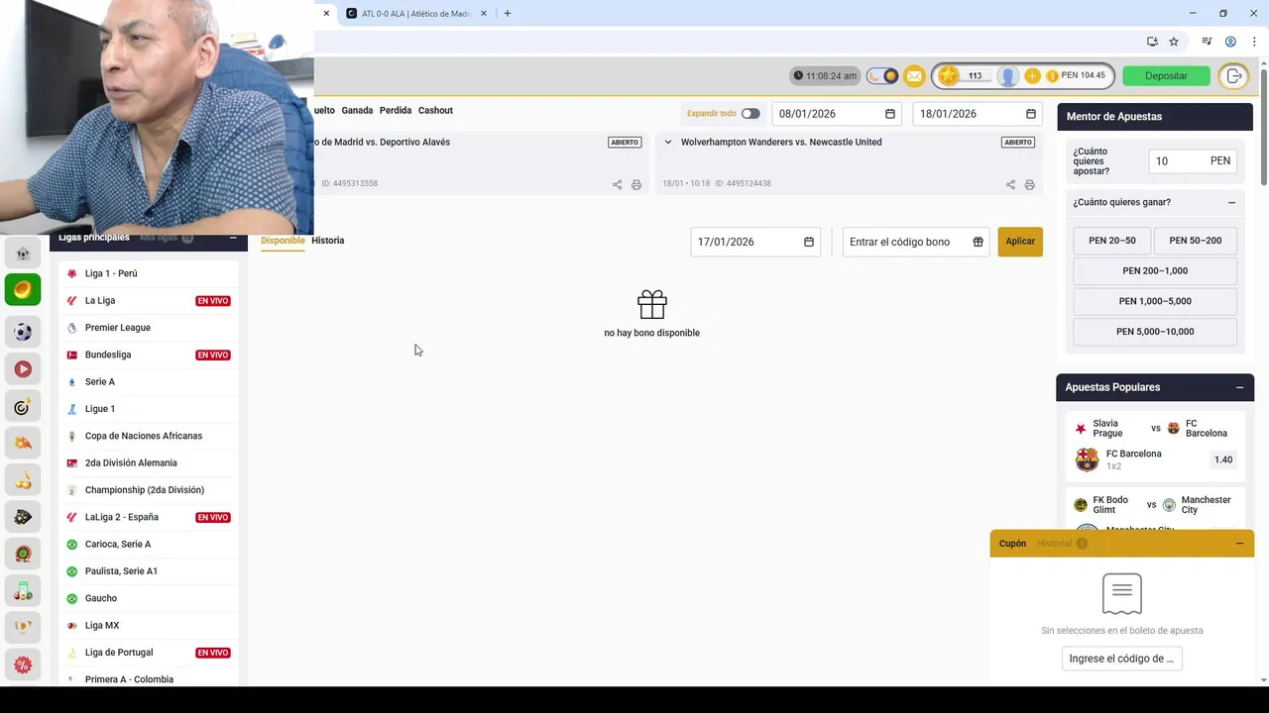Image resolution: width=1269 pixels, height=713 pixels.
Task: Open the roulette wheel sidebar icon
Action: pyautogui.click(x=23, y=554)
